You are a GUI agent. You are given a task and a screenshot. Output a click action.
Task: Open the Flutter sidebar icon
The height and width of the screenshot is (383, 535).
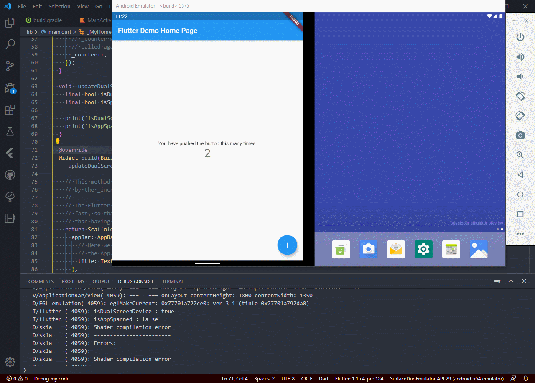[10, 153]
